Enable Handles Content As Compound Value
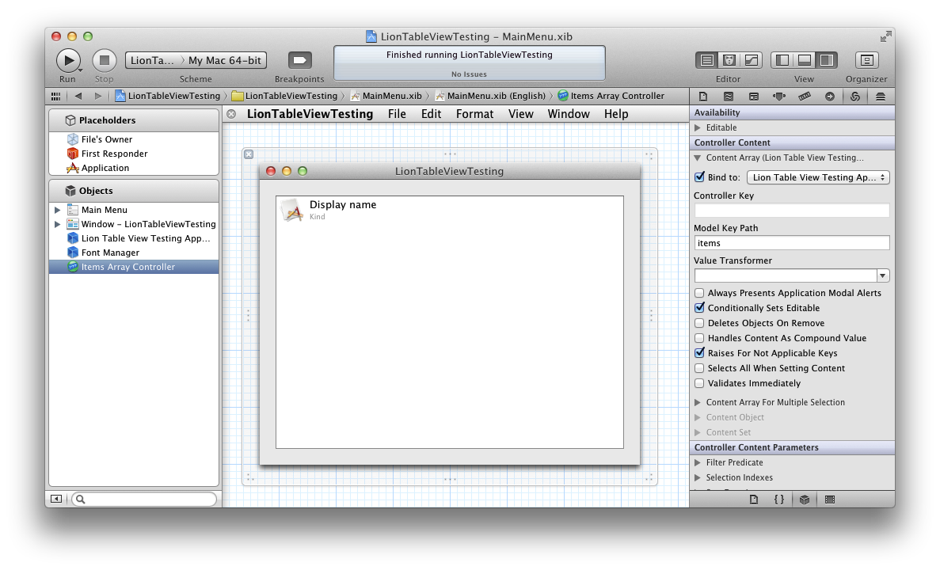 tap(699, 338)
